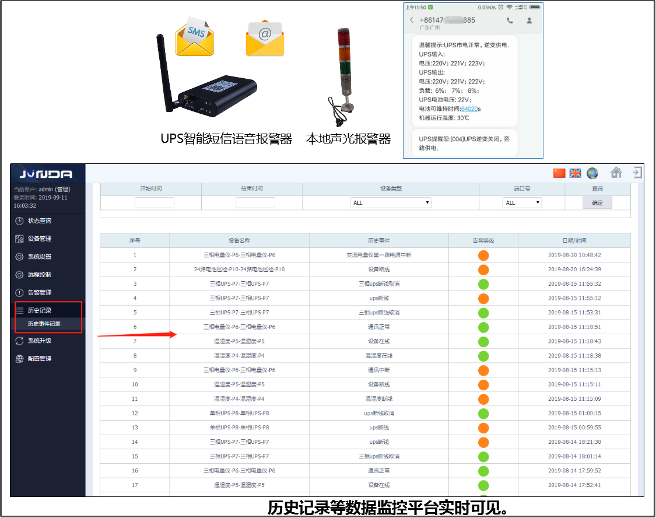Viewport: 656px width, 518px height.
Task: Click the ups断线取消 event in row 12
Action: [379, 414]
